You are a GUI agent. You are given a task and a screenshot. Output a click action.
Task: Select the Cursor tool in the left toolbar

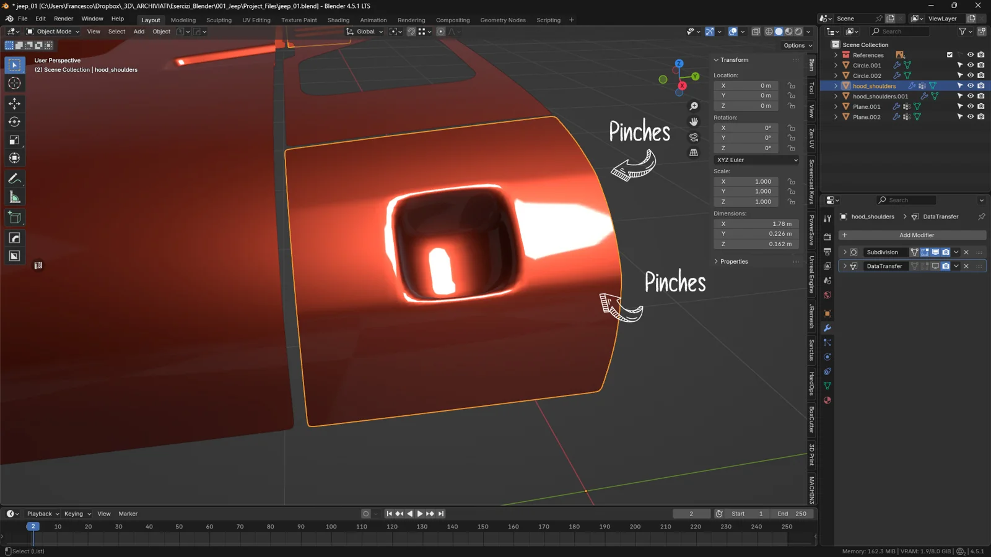pyautogui.click(x=14, y=84)
